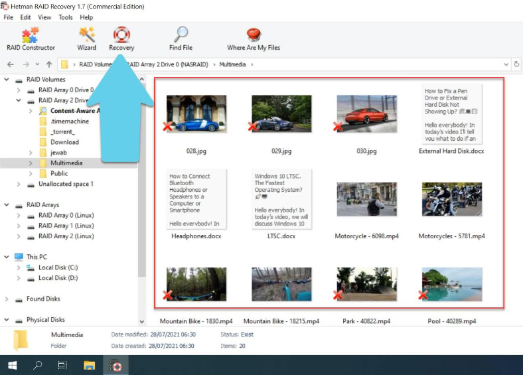Screen dimensions: 523x375
Task: Select RAID Array 1 (Linux) entry
Action: pyautogui.click(x=65, y=226)
